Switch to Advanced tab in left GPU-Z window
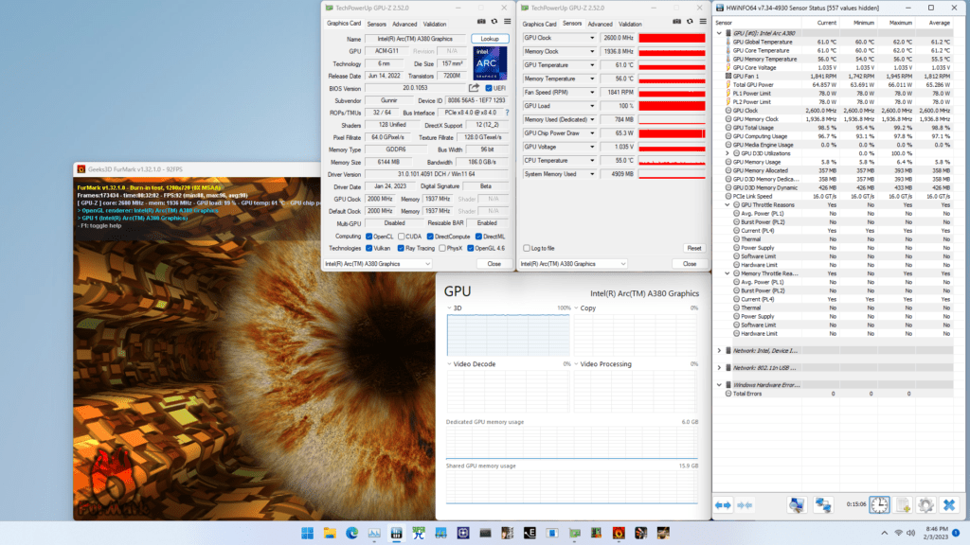This screenshot has width=970, height=545. 404,24
